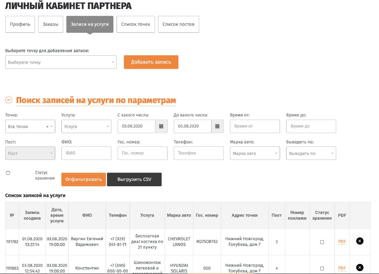The image size is (379, 274).
Task: Open PDF for record 191883
Action: 342,268
